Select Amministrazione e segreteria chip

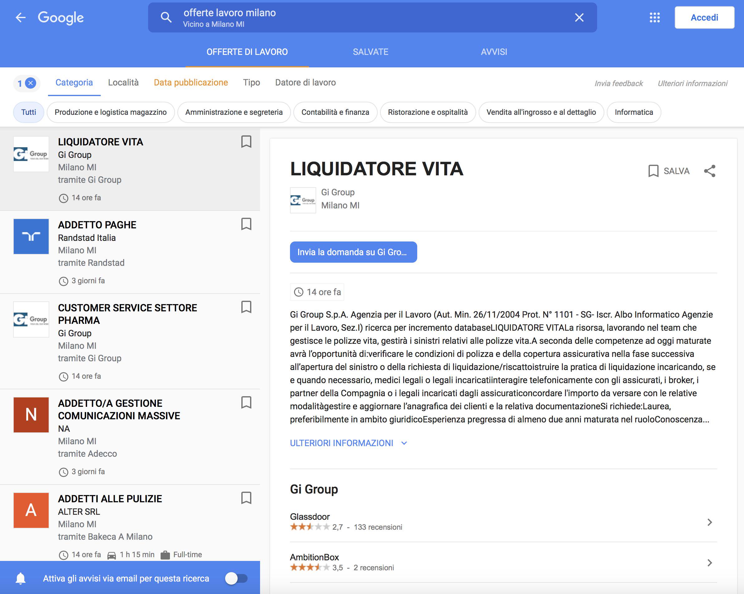point(234,112)
